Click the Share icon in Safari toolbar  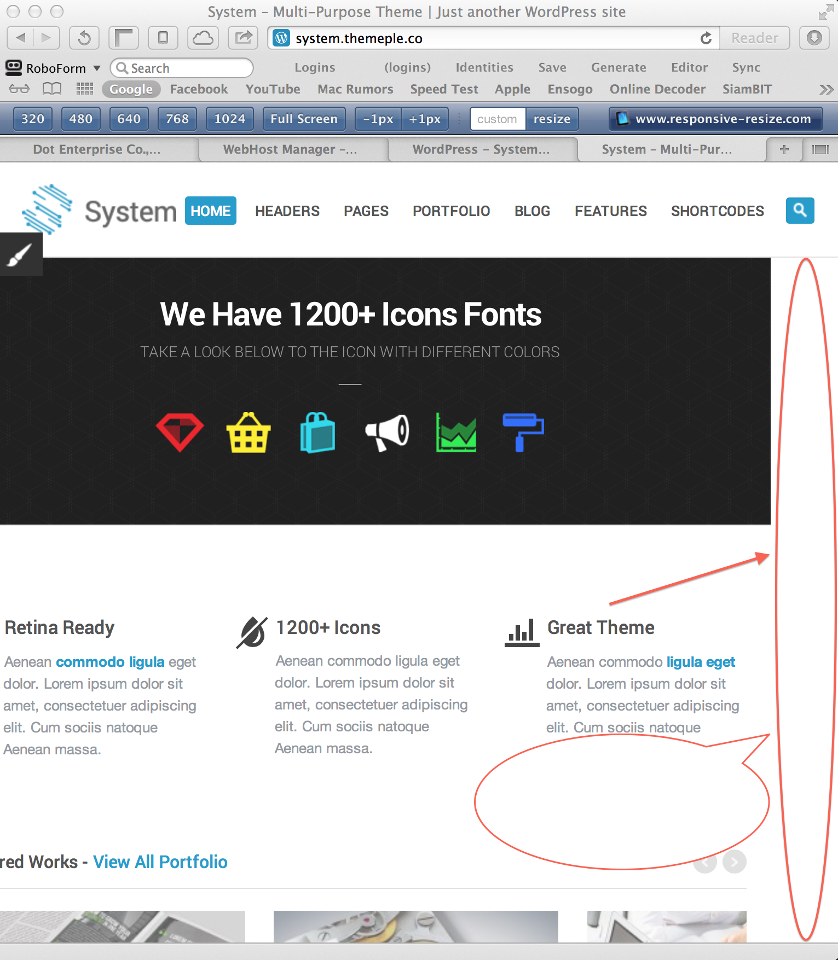243,38
